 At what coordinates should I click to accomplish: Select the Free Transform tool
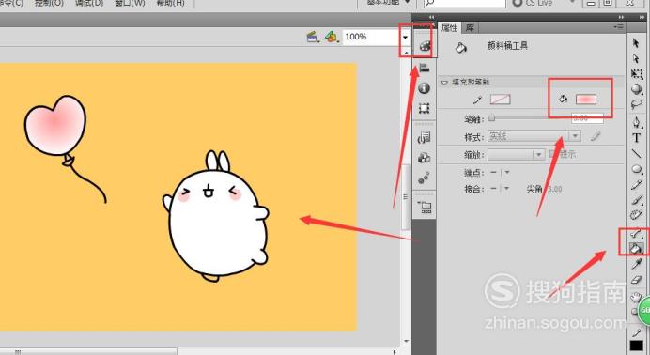point(636,74)
